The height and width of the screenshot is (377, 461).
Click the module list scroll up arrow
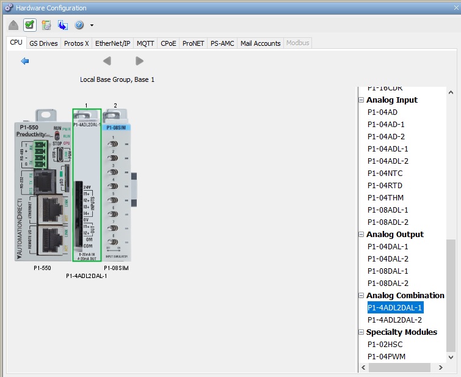coord(451,92)
